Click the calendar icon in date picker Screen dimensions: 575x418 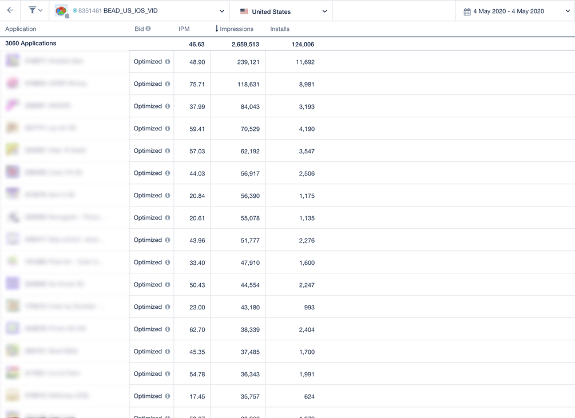tap(467, 12)
